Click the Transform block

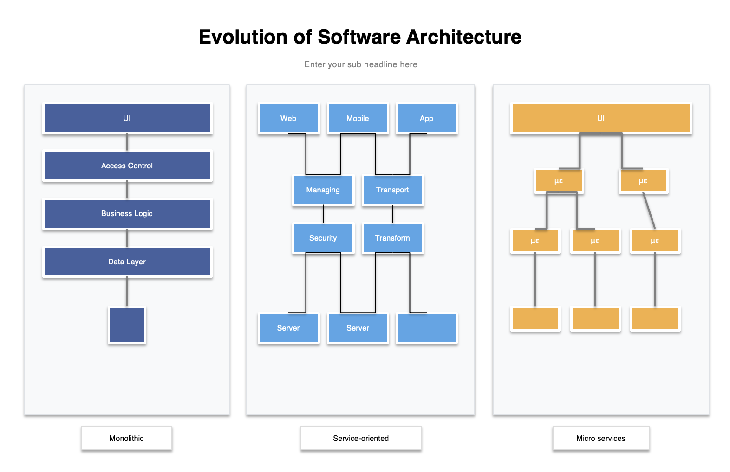click(x=392, y=238)
